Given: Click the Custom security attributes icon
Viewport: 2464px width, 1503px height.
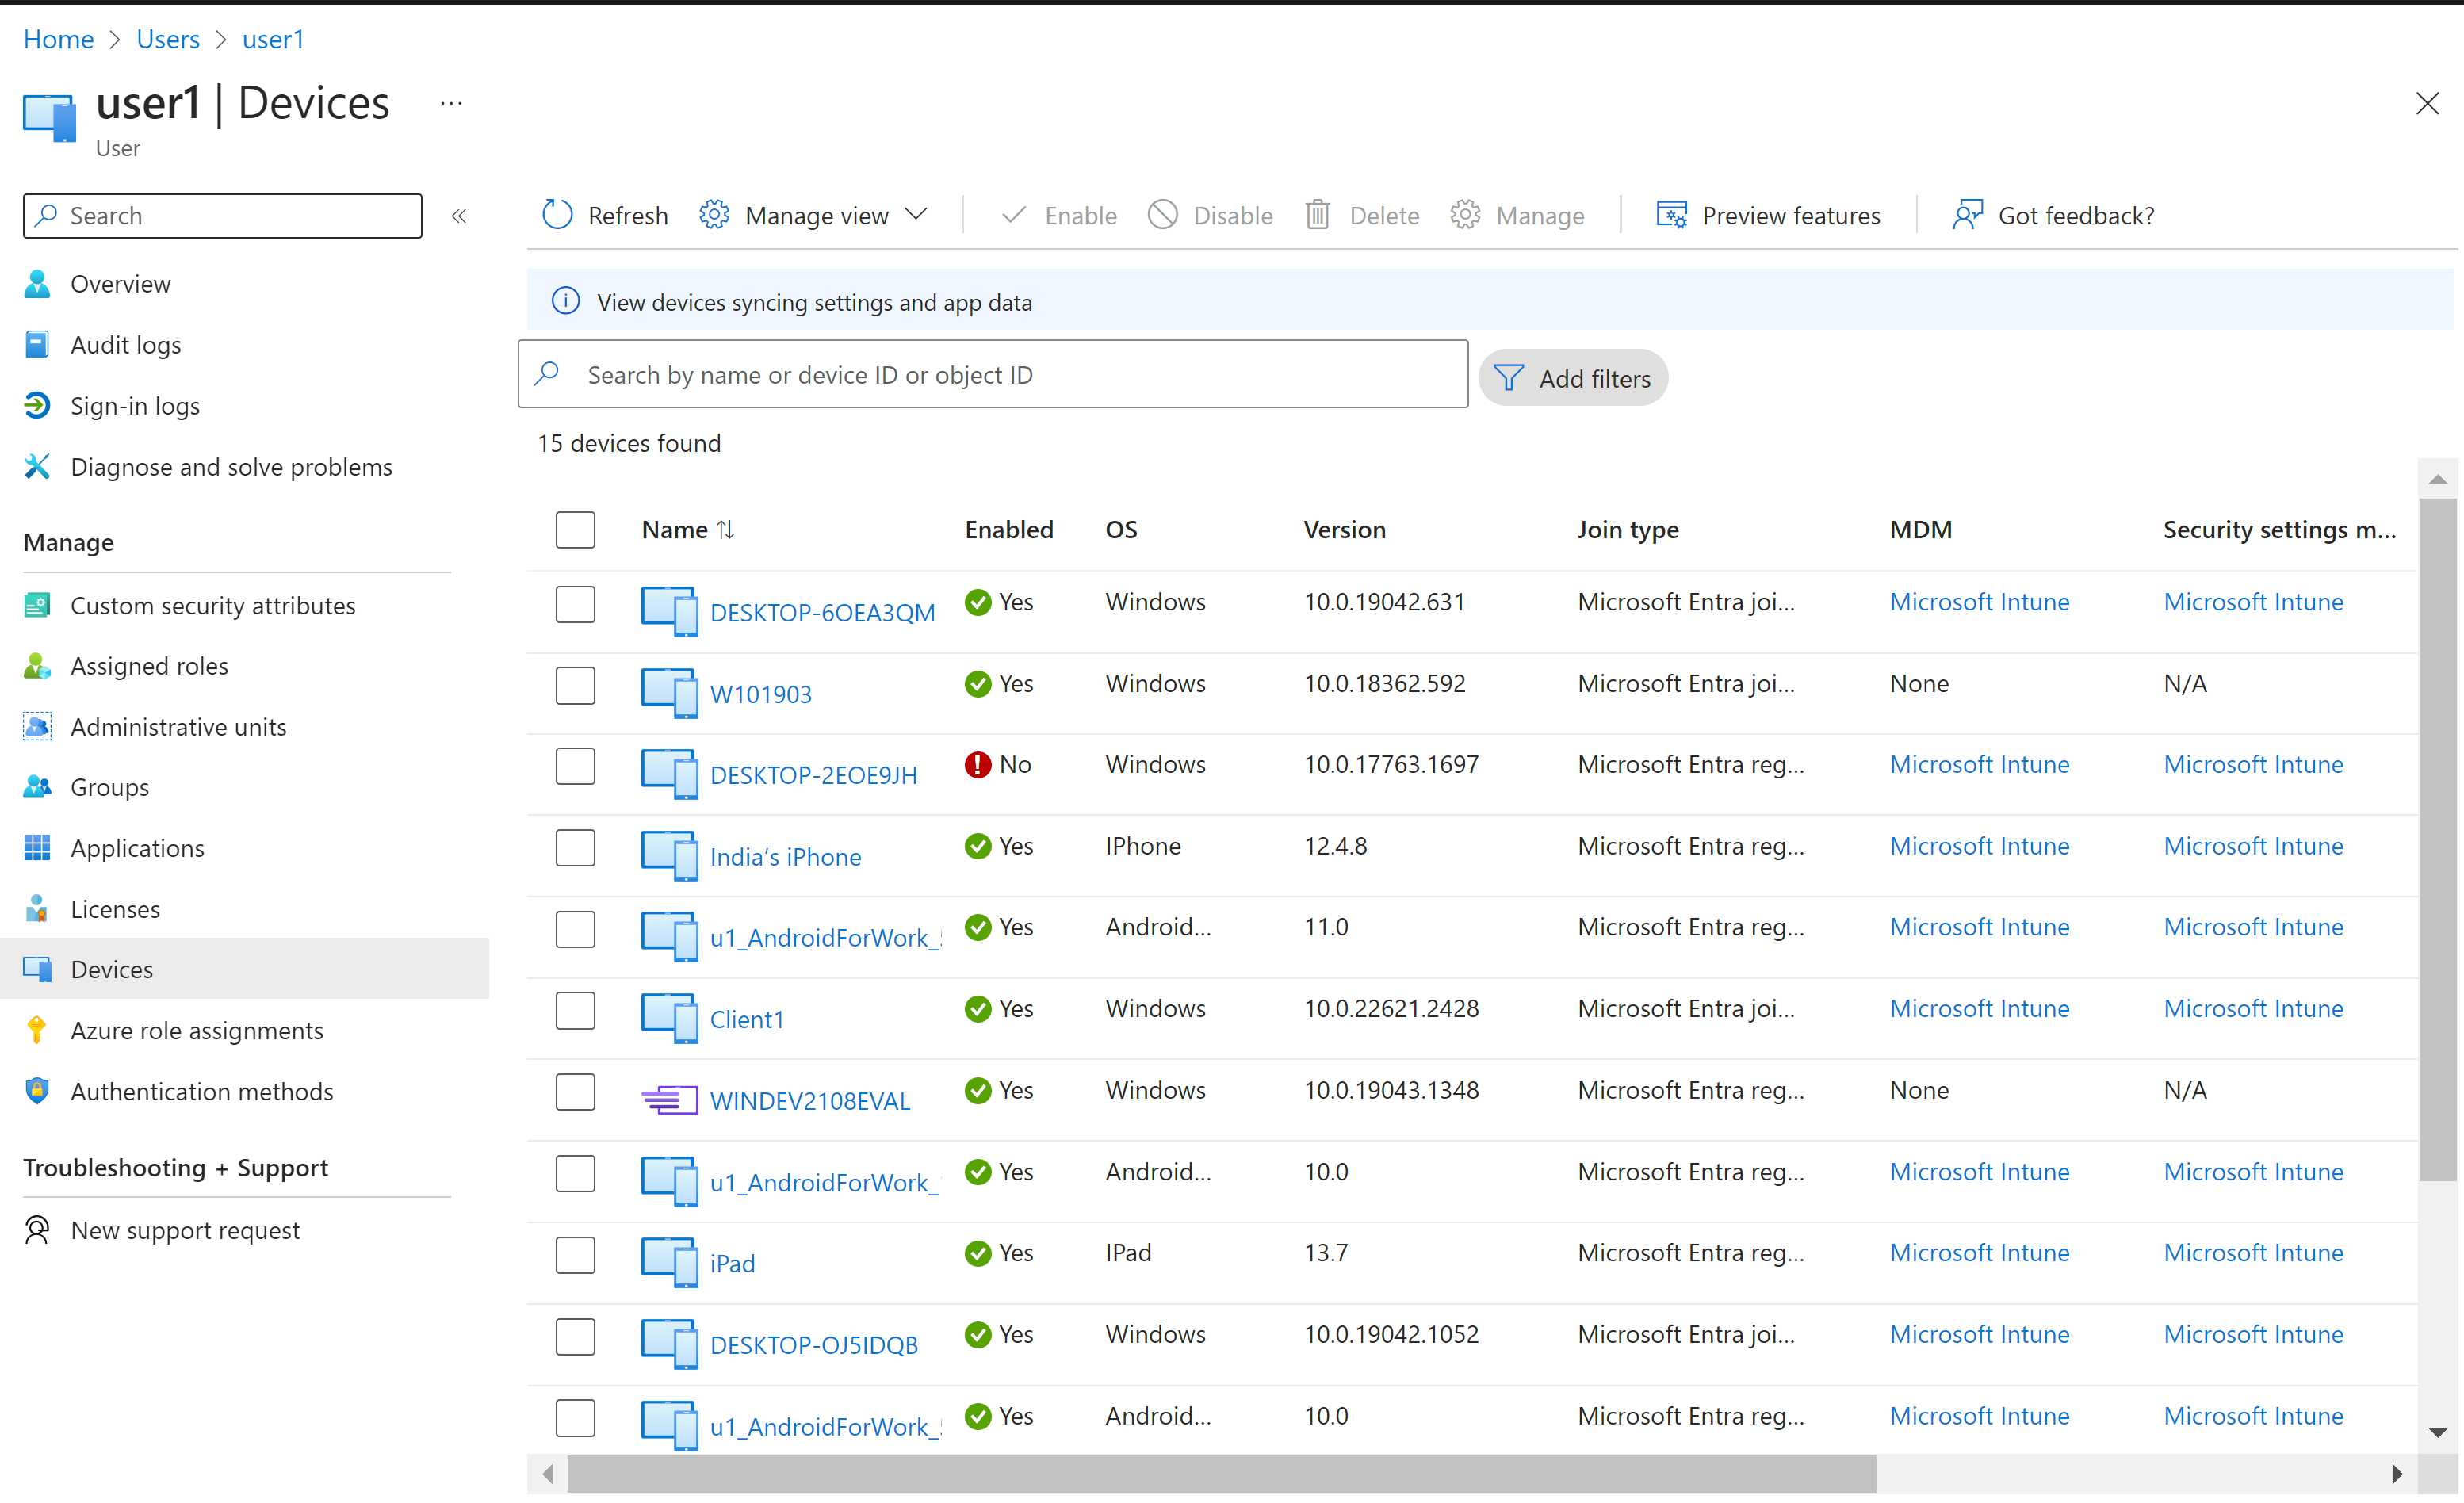Looking at the screenshot, I should (x=37, y=606).
